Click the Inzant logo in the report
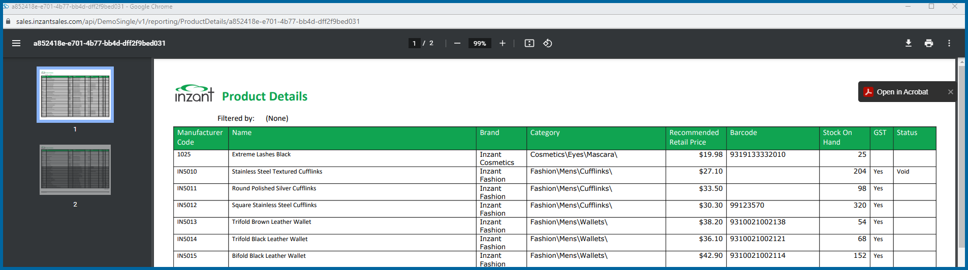The height and width of the screenshot is (270, 968). pyautogui.click(x=194, y=93)
